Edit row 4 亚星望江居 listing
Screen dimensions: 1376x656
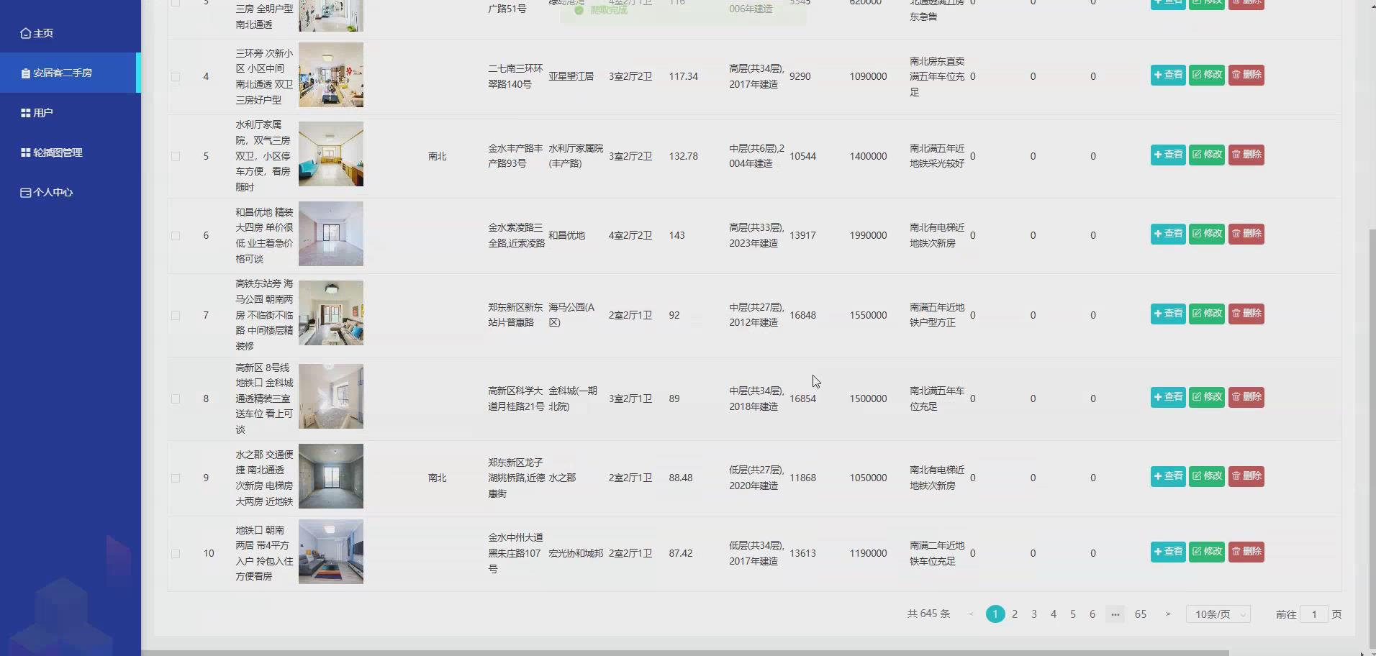point(1207,75)
